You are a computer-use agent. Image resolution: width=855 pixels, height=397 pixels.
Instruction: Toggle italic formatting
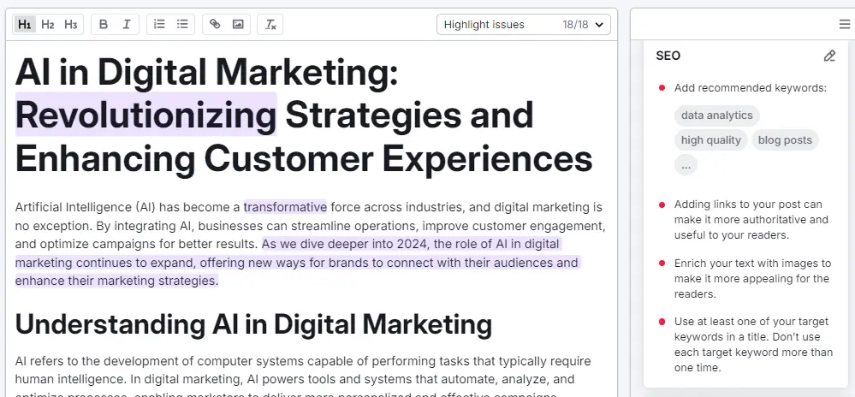(x=126, y=25)
